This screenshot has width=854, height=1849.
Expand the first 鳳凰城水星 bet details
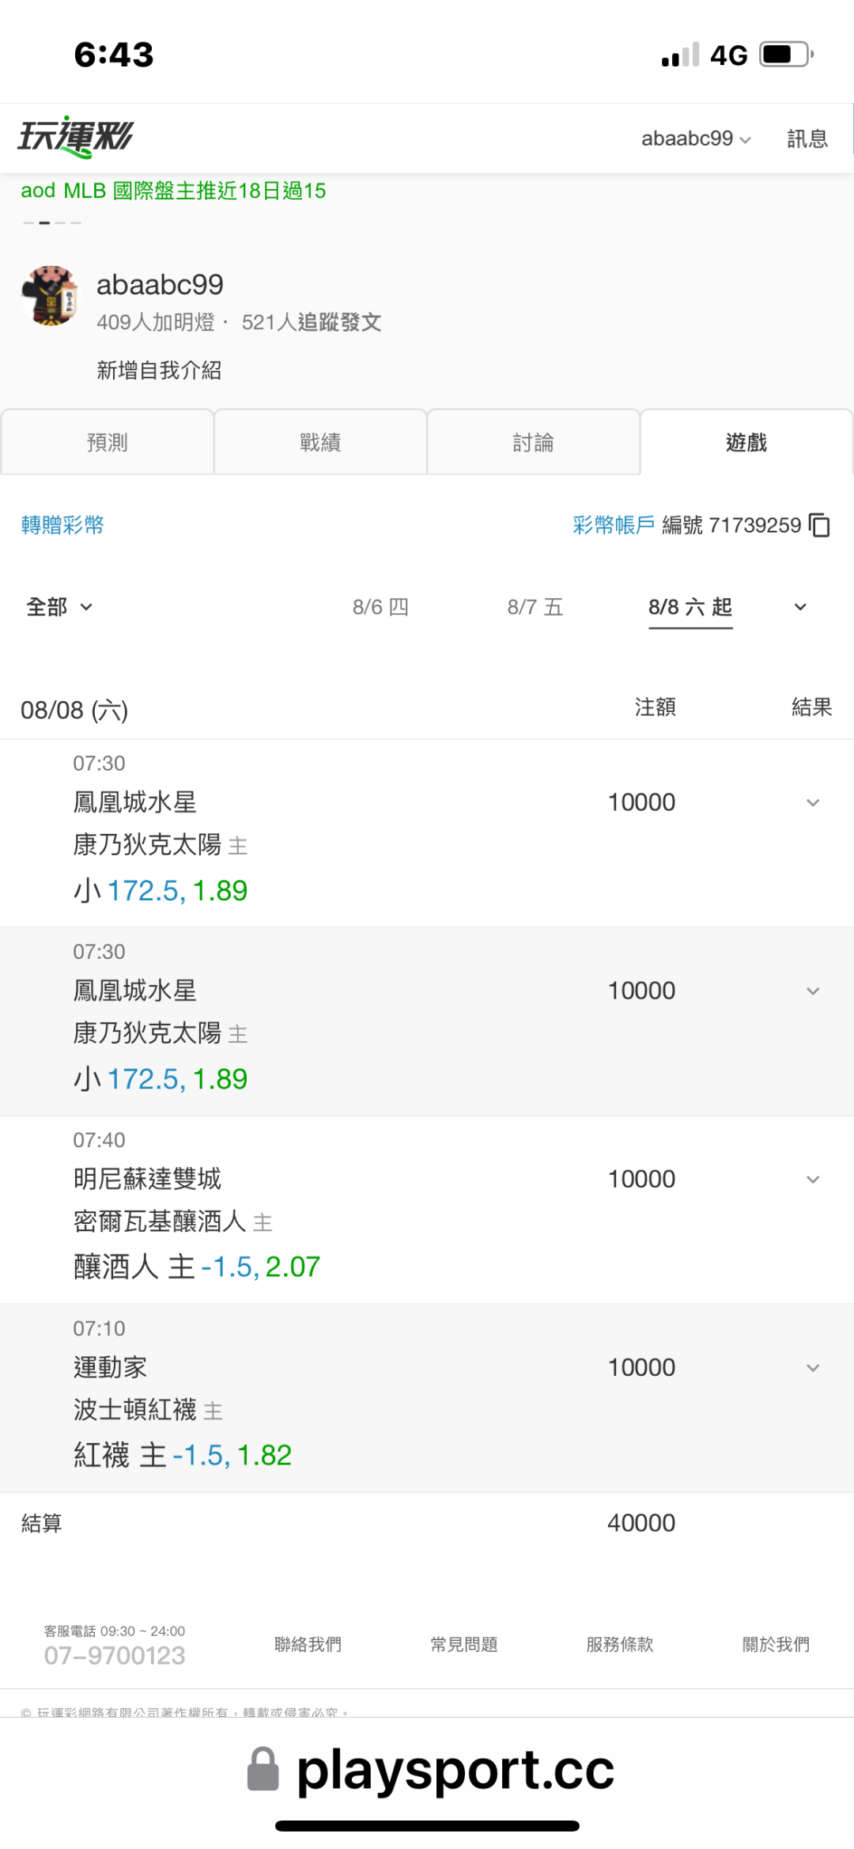click(x=813, y=803)
